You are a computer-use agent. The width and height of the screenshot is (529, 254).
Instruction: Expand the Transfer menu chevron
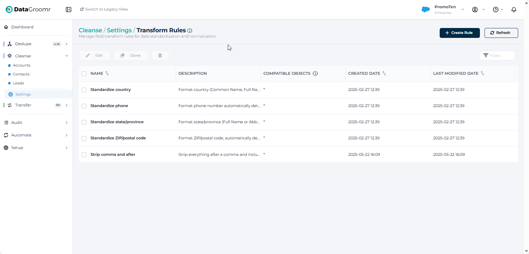click(x=67, y=105)
